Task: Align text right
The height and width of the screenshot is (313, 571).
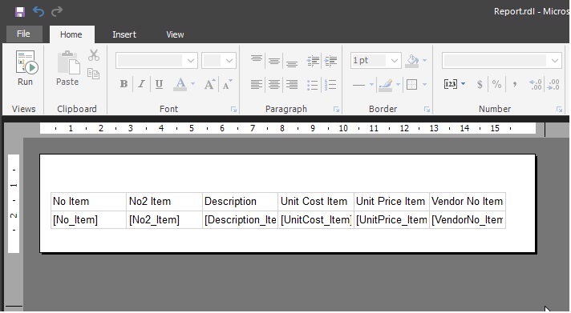Action: tap(292, 85)
